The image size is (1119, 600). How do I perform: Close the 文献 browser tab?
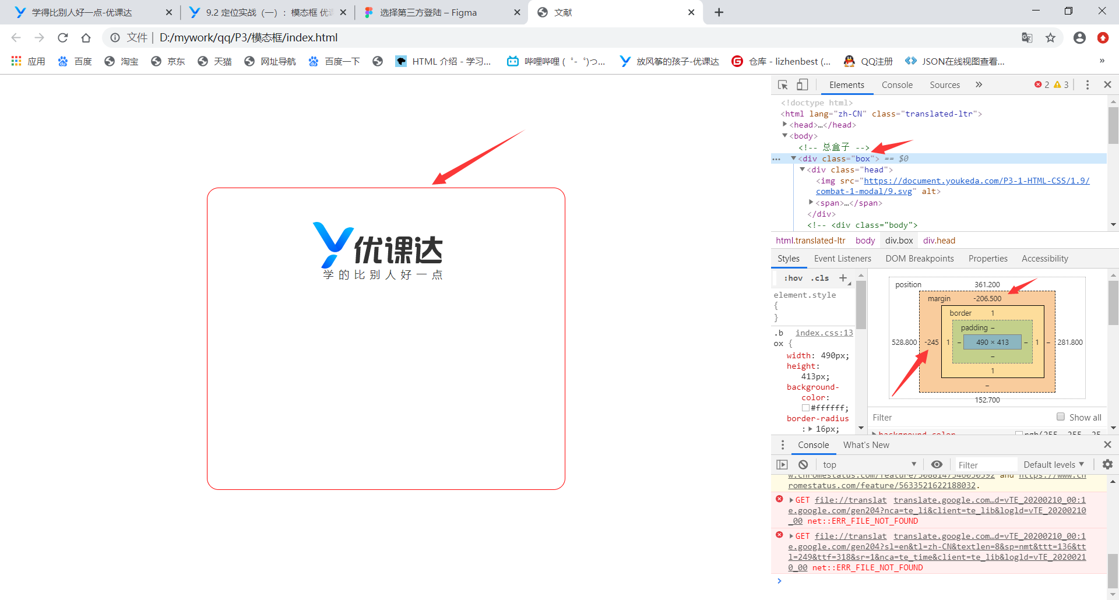coord(691,12)
